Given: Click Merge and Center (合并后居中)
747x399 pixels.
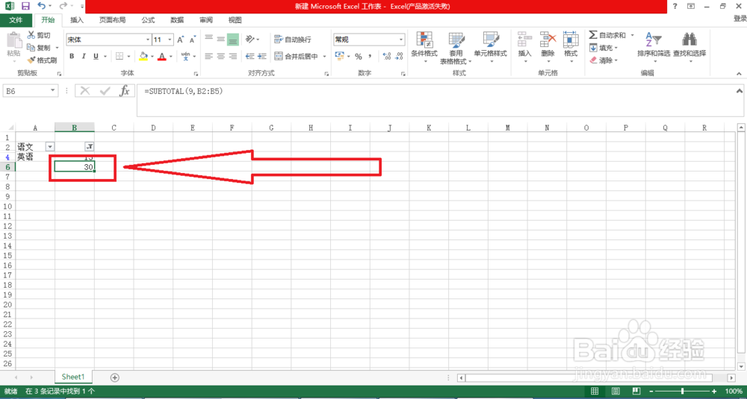Looking at the screenshot, I should click(x=297, y=56).
